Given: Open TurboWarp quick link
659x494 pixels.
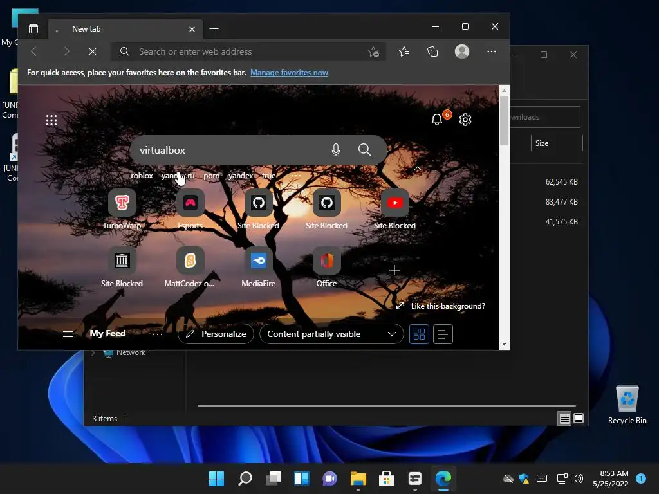Looking at the screenshot, I should [x=122, y=210].
